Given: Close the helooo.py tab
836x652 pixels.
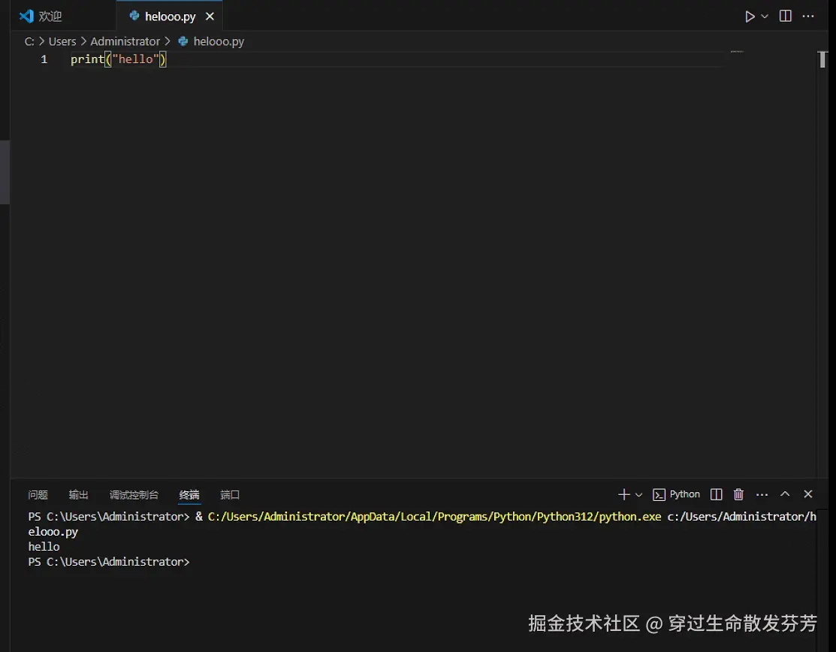Looking at the screenshot, I should click(x=210, y=17).
